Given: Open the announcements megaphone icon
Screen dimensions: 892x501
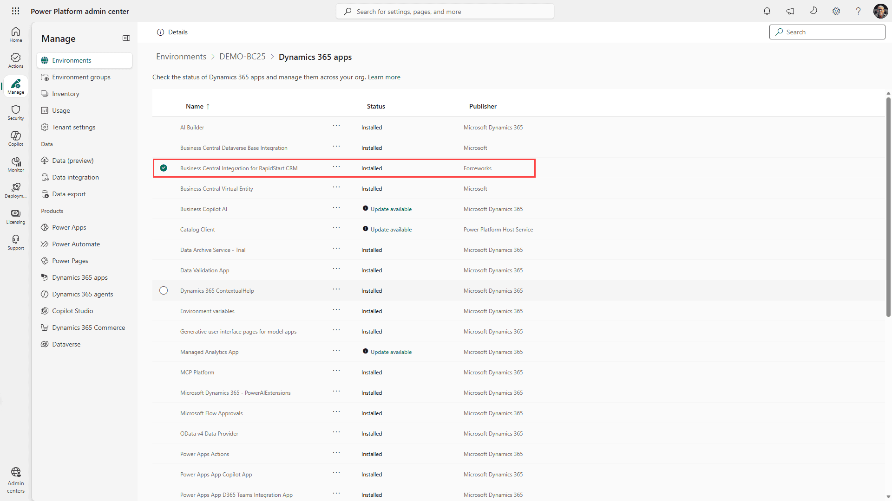Looking at the screenshot, I should pyautogui.click(x=790, y=11).
